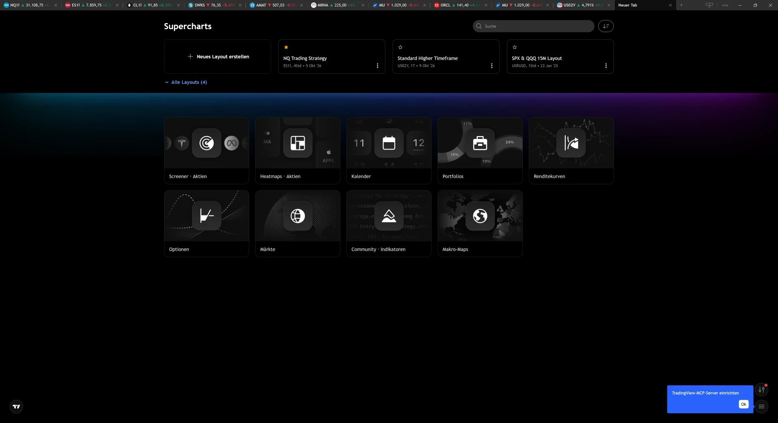Close the ORCL tab
This screenshot has width=778, height=423.
[x=486, y=5]
